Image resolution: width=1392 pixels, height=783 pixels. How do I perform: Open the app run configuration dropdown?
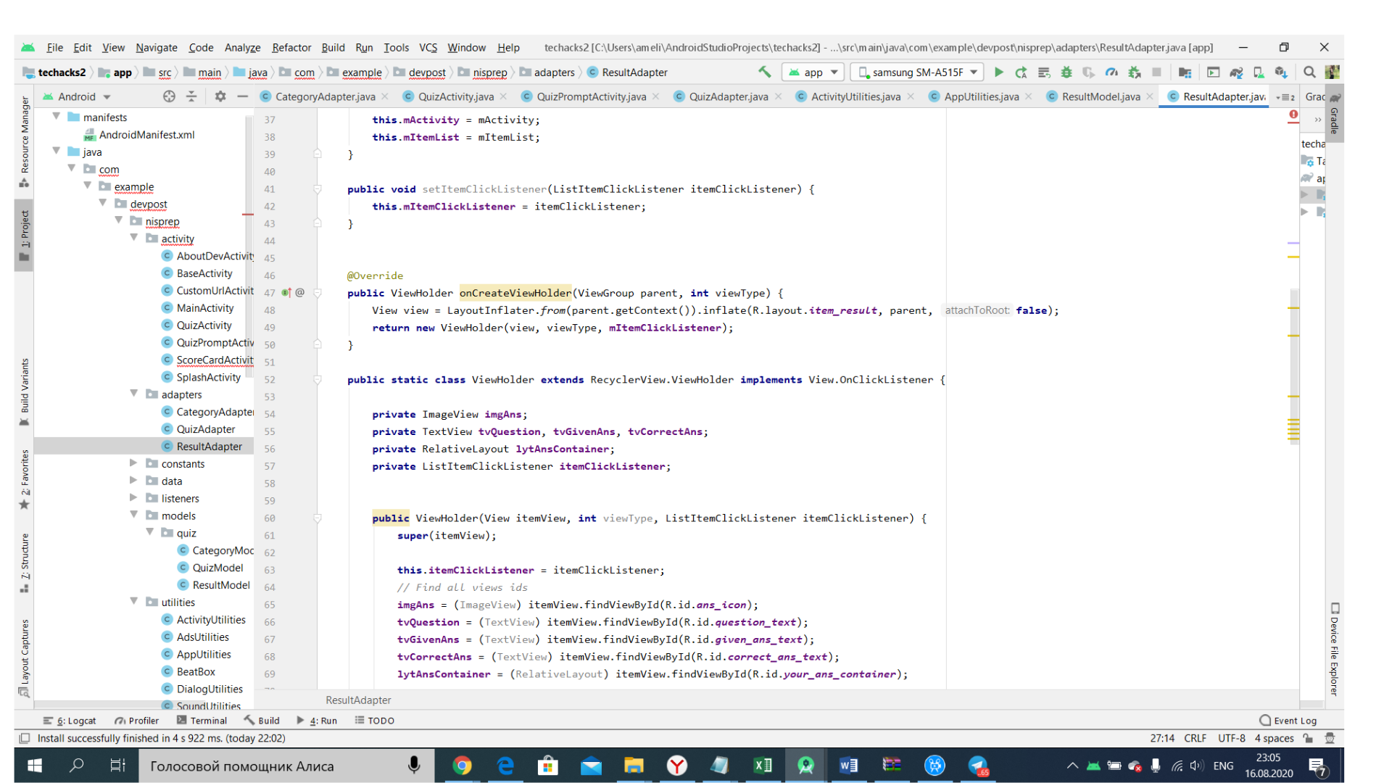click(813, 72)
